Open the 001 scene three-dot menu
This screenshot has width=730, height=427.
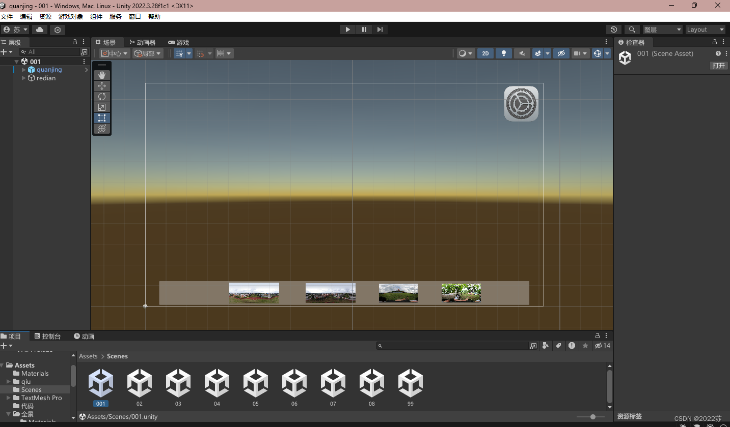coord(84,62)
